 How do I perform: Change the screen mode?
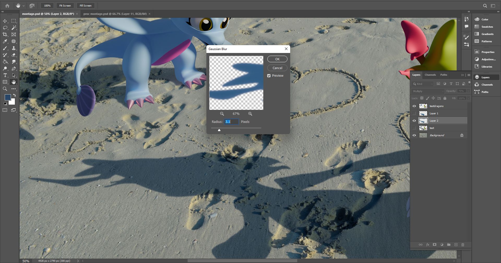pos(14,110)
